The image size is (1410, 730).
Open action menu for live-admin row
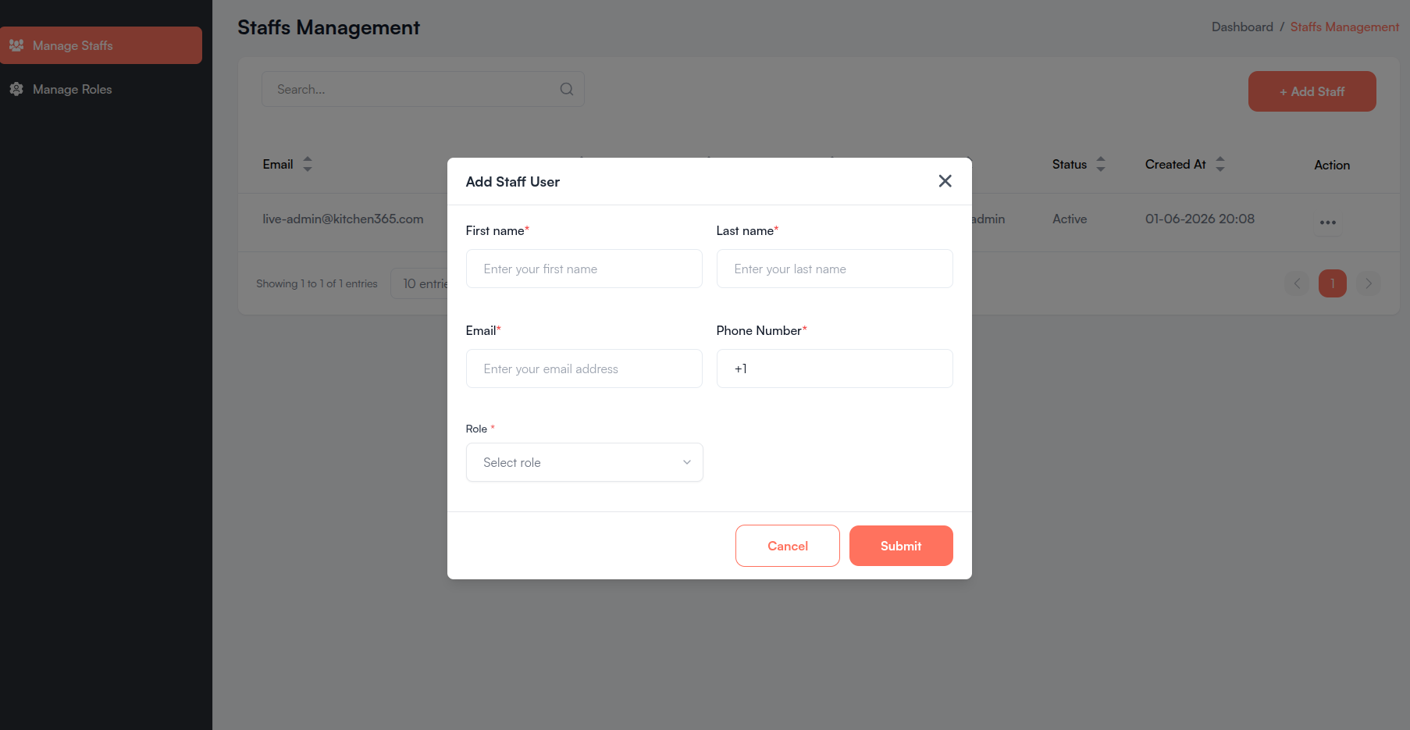point(1328,223)
